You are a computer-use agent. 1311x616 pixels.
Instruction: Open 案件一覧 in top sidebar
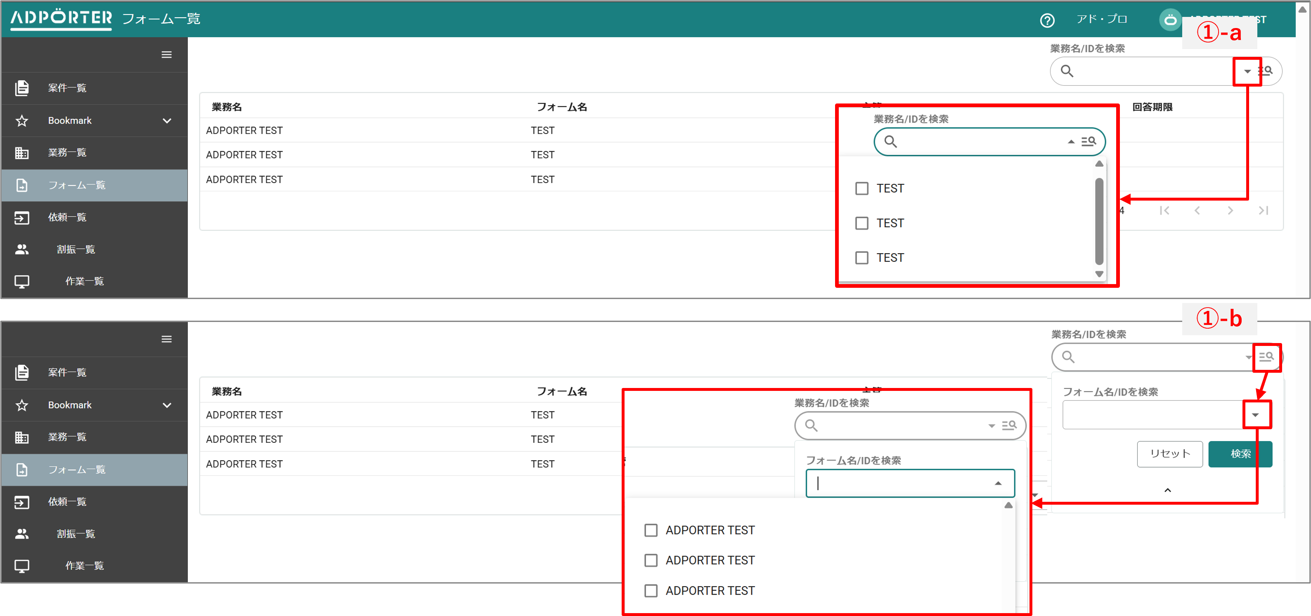[x=67, y=88]
